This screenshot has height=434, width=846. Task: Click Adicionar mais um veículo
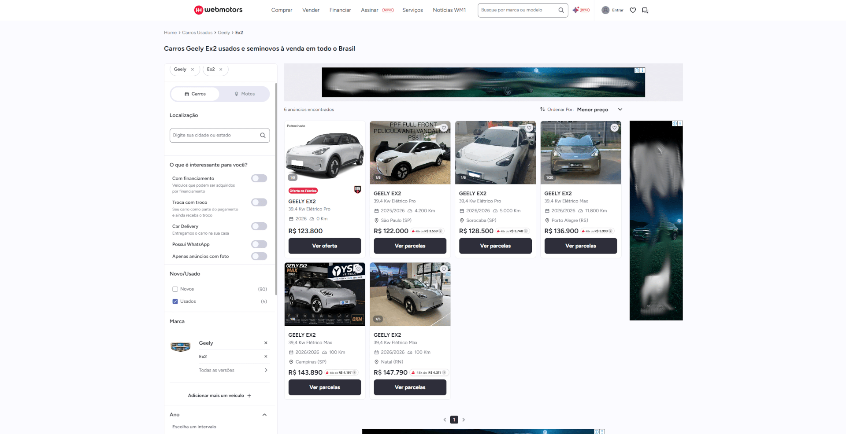[x=219, y=396]
